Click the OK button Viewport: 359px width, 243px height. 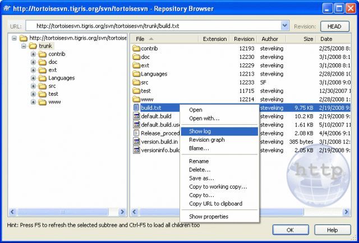(291, 230)
